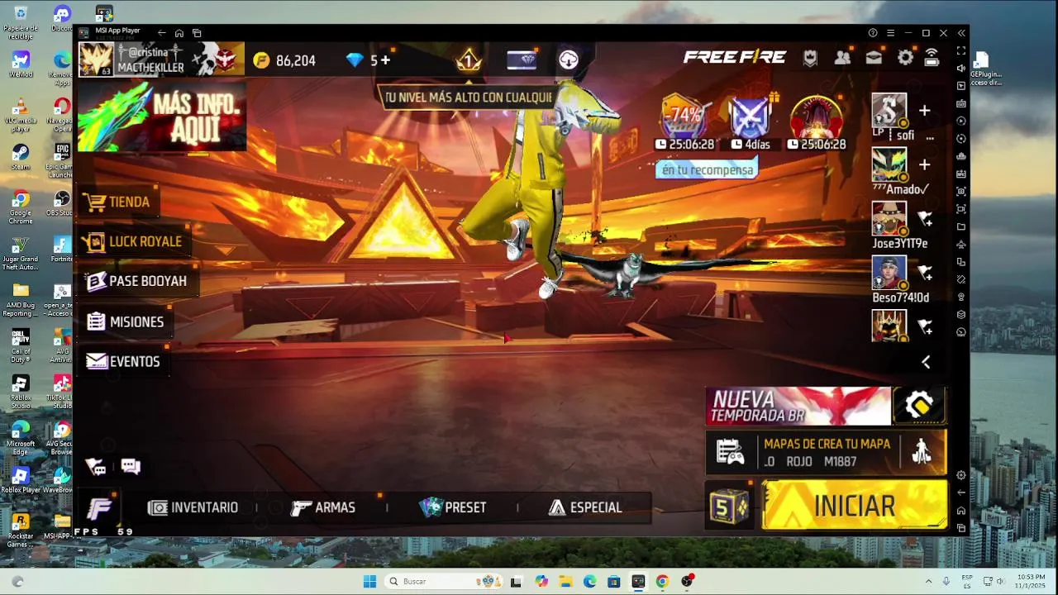The image size is (1058, 595).
Task: Switch to the ESPECIAL tab
Action: pos(585,507)
